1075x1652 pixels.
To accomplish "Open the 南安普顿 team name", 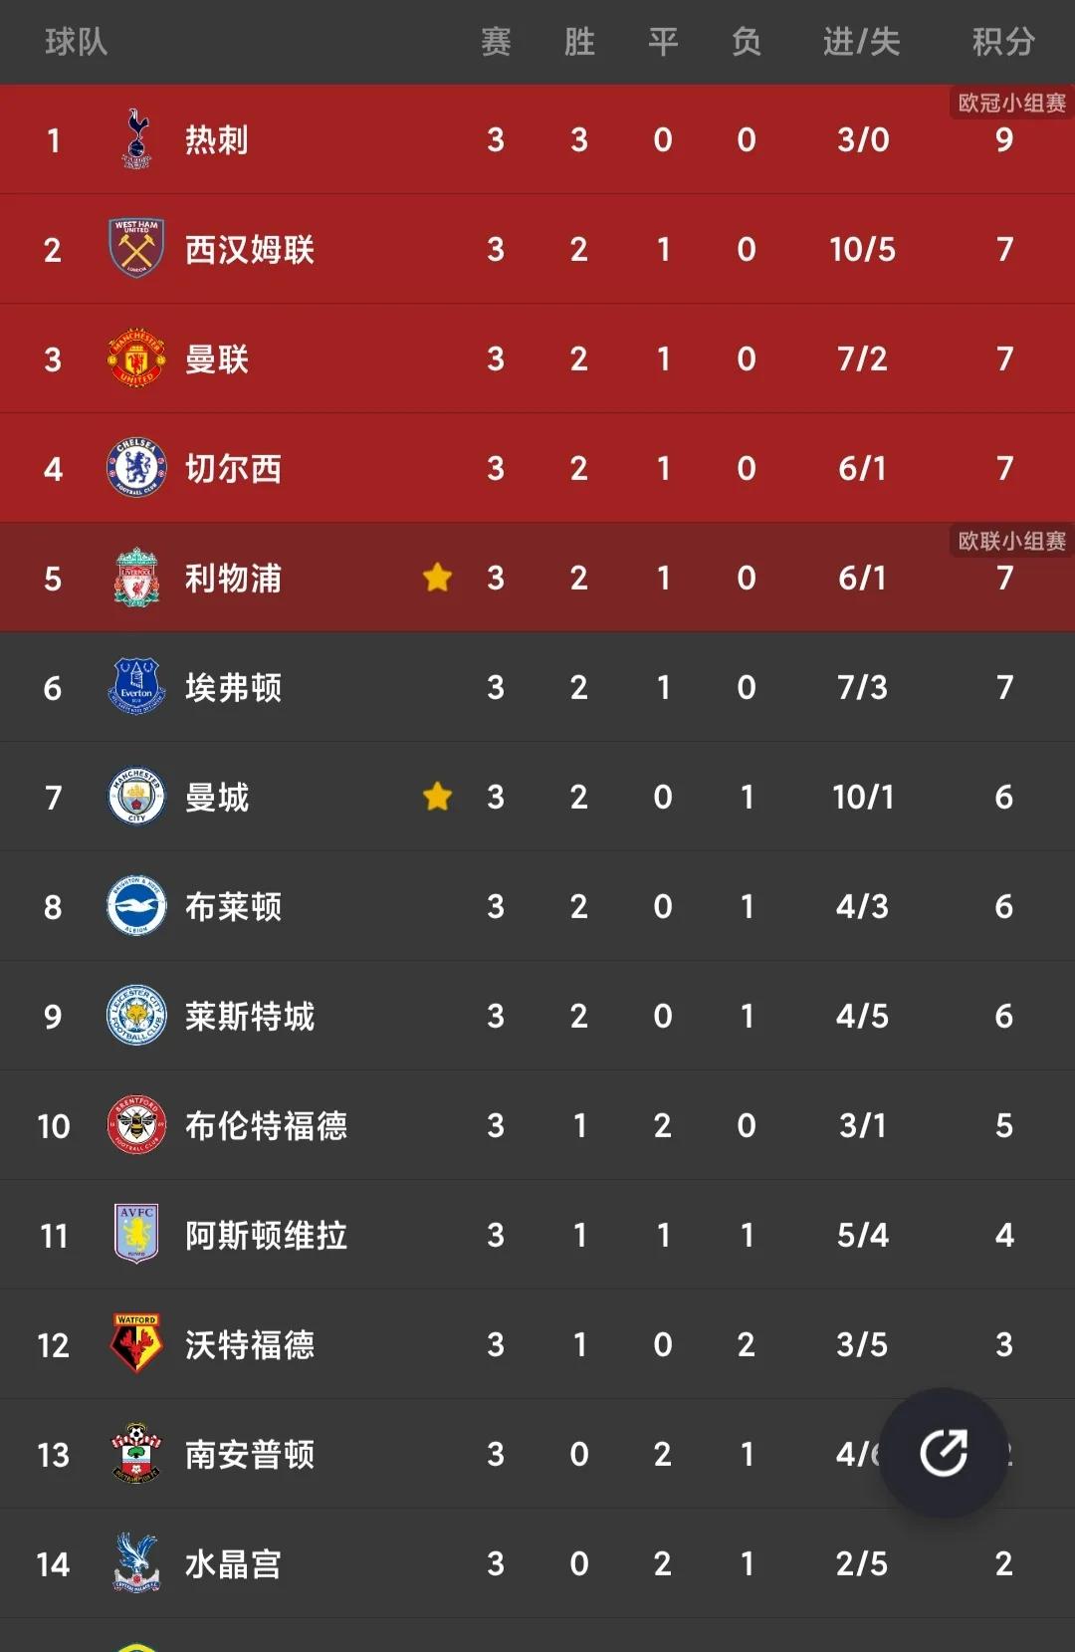I will click(x=250, y=1454).
